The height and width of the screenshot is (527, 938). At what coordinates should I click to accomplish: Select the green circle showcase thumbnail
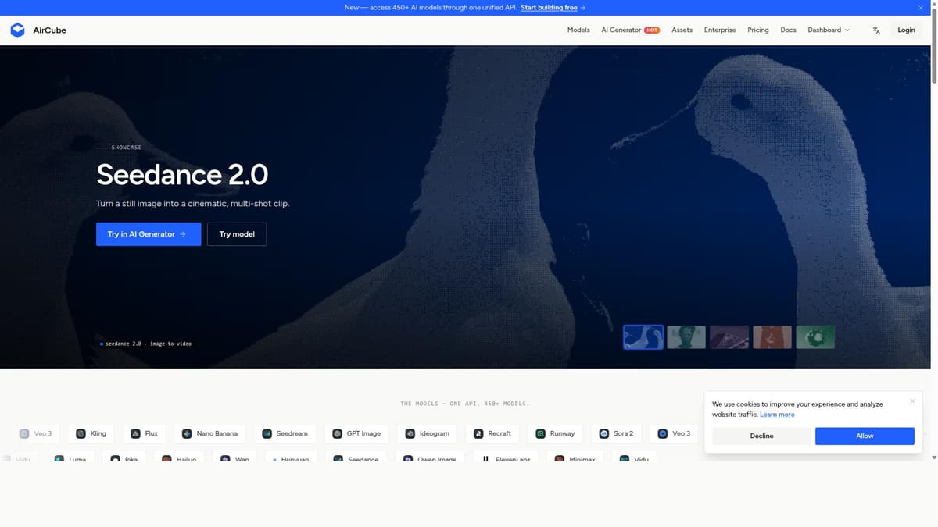(815, 337)
